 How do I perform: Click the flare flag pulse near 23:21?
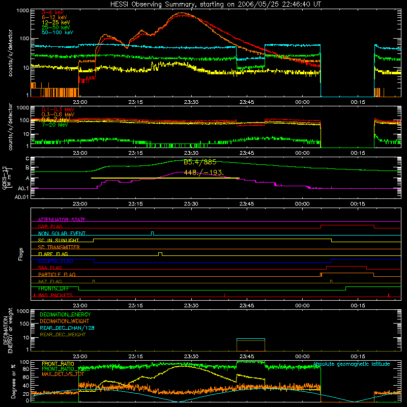coord(160,254)
